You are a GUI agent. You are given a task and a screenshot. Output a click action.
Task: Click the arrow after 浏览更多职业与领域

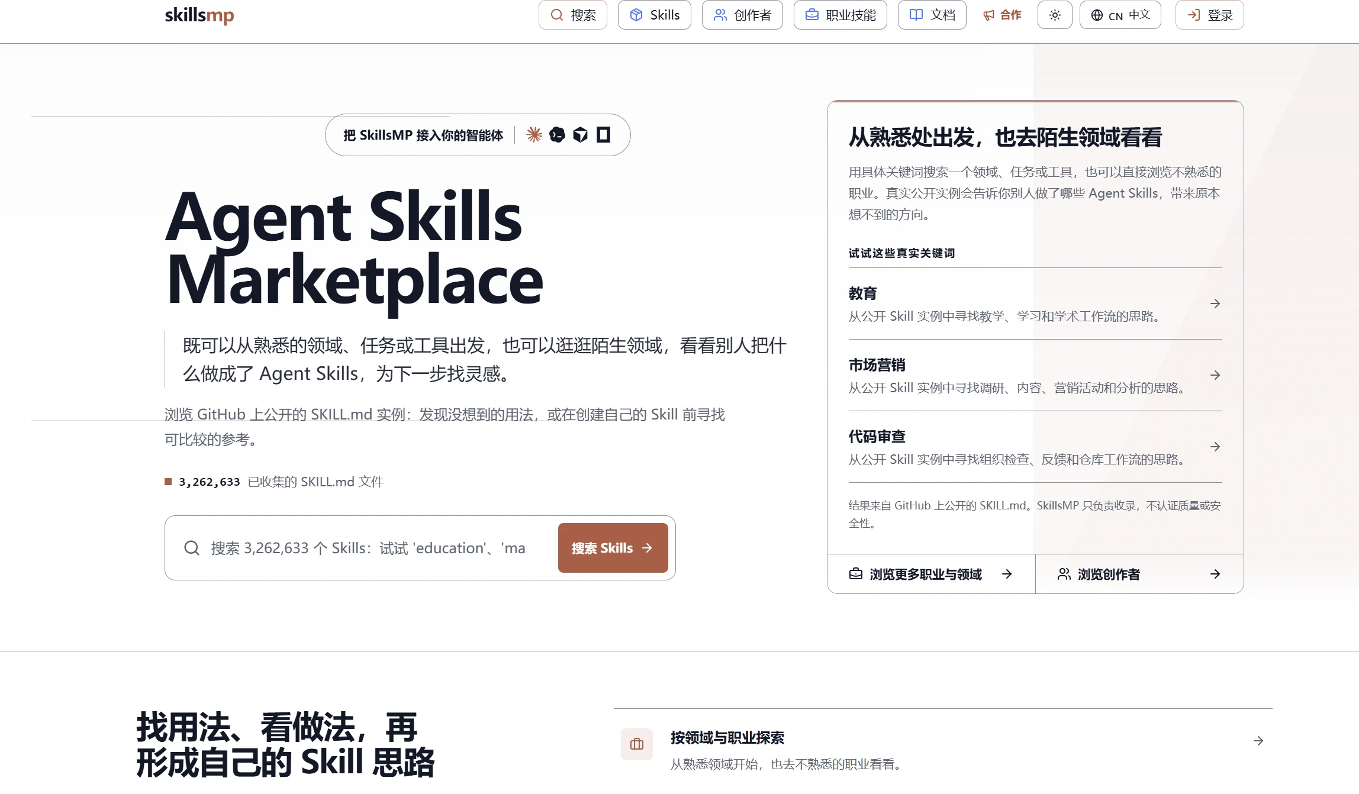pyautogui.click(x=1007, y=574)
